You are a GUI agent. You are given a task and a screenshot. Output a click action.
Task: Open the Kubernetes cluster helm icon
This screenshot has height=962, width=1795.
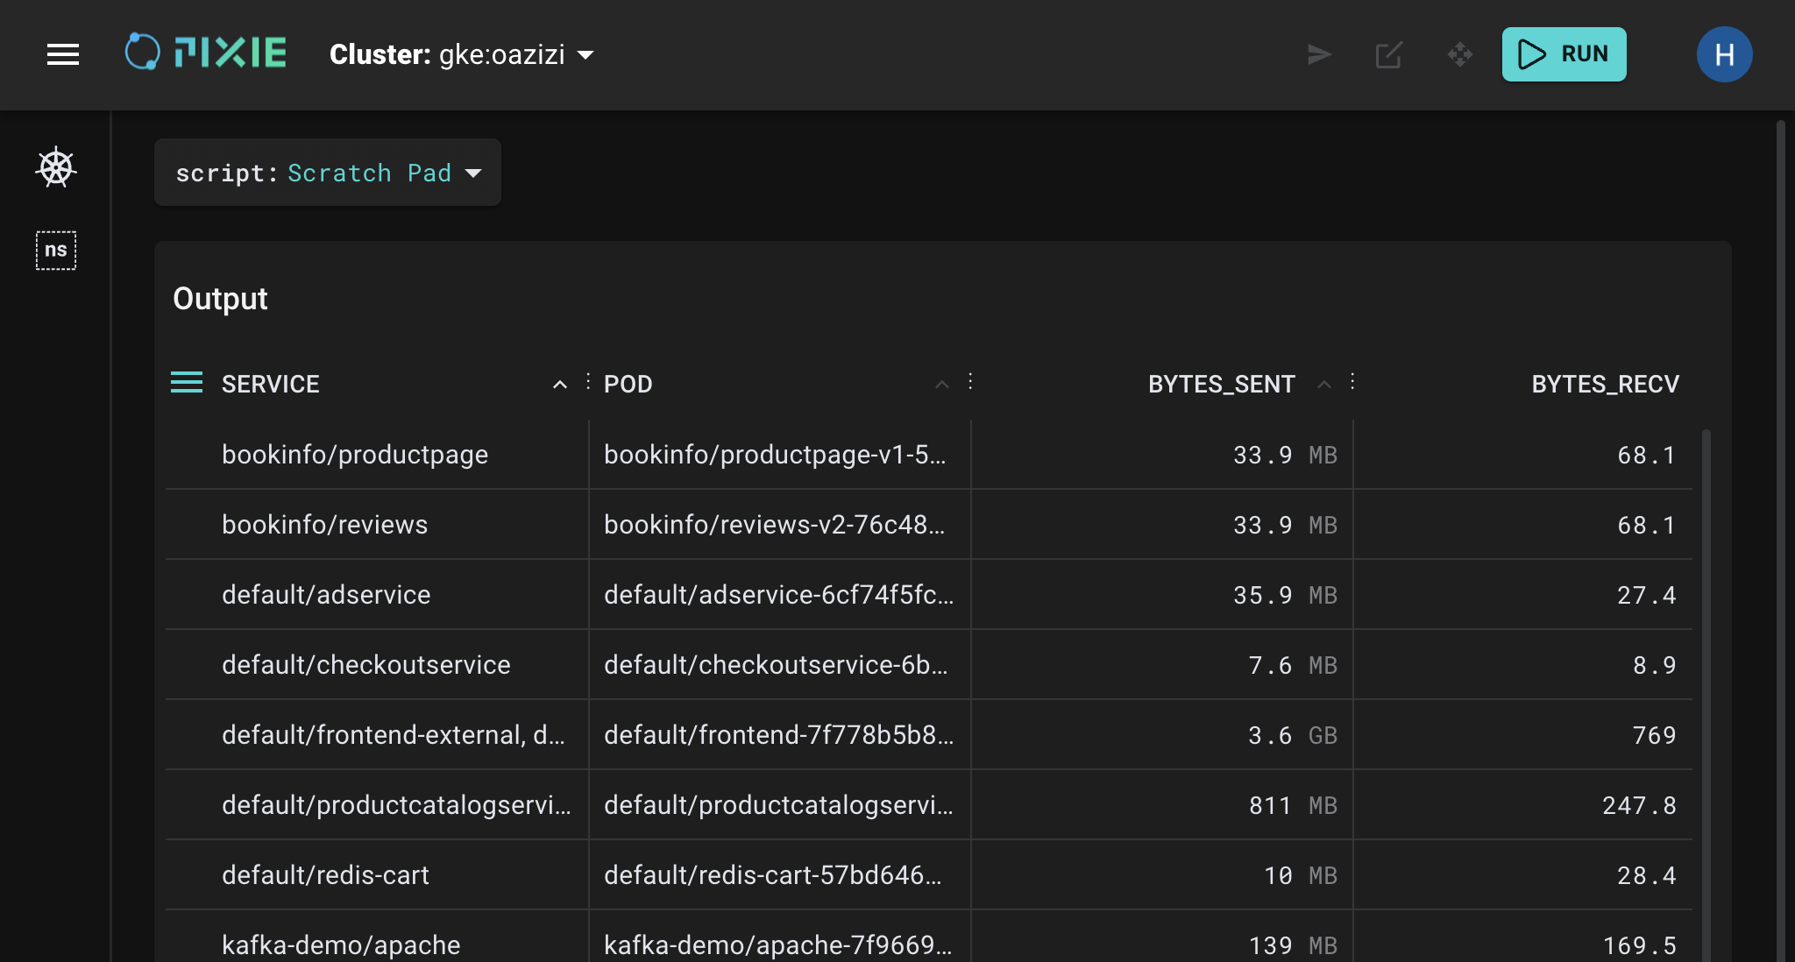(56, 167)
